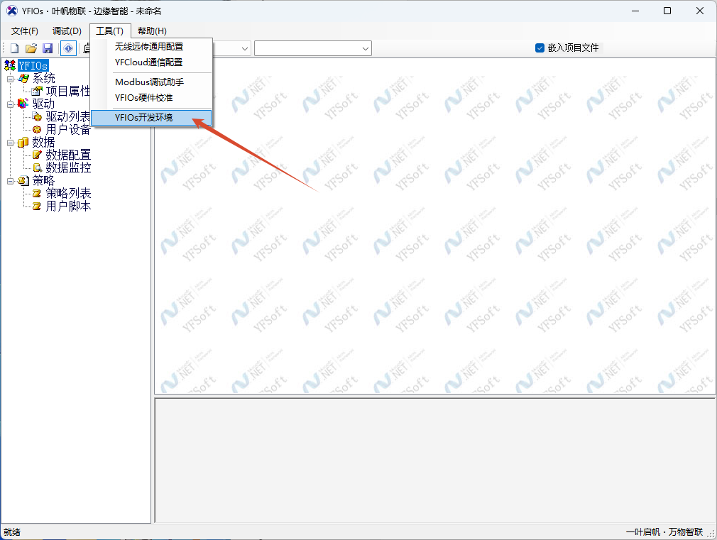The height and width of the screenshot is (540, 717).
Task: Click the YFIOs root node icon
Action: click(10, 65)
